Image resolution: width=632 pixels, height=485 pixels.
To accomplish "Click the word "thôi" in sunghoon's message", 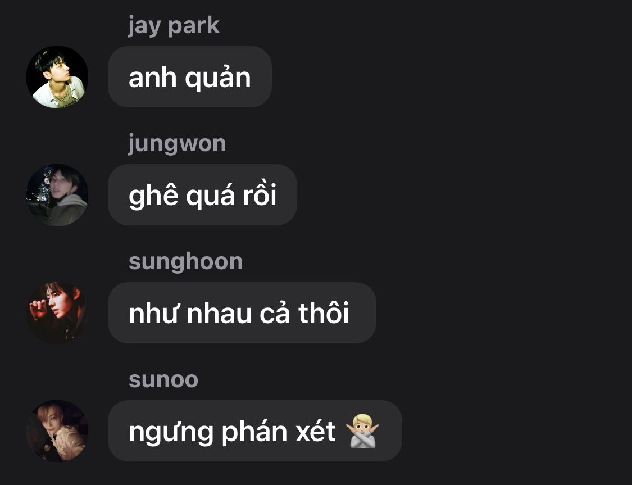I will [324, 313].
